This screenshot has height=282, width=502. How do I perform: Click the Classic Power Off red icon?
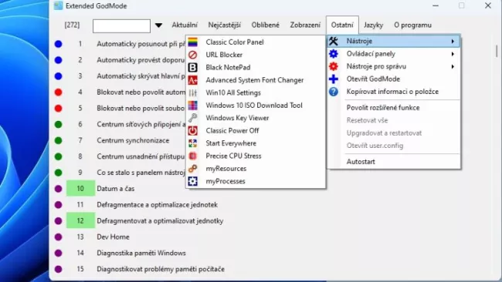(x=193, y=131)
